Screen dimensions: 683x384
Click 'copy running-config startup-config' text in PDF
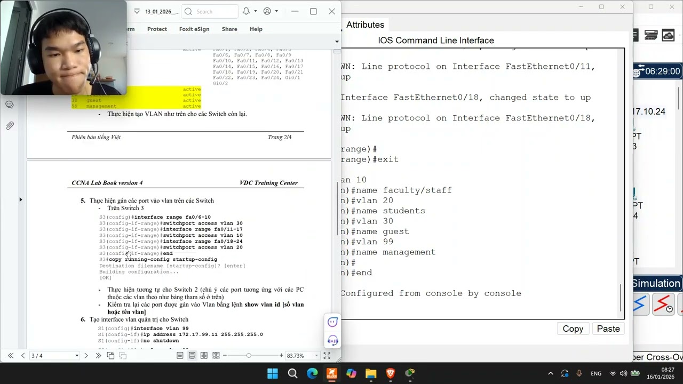tap(163, 259)
